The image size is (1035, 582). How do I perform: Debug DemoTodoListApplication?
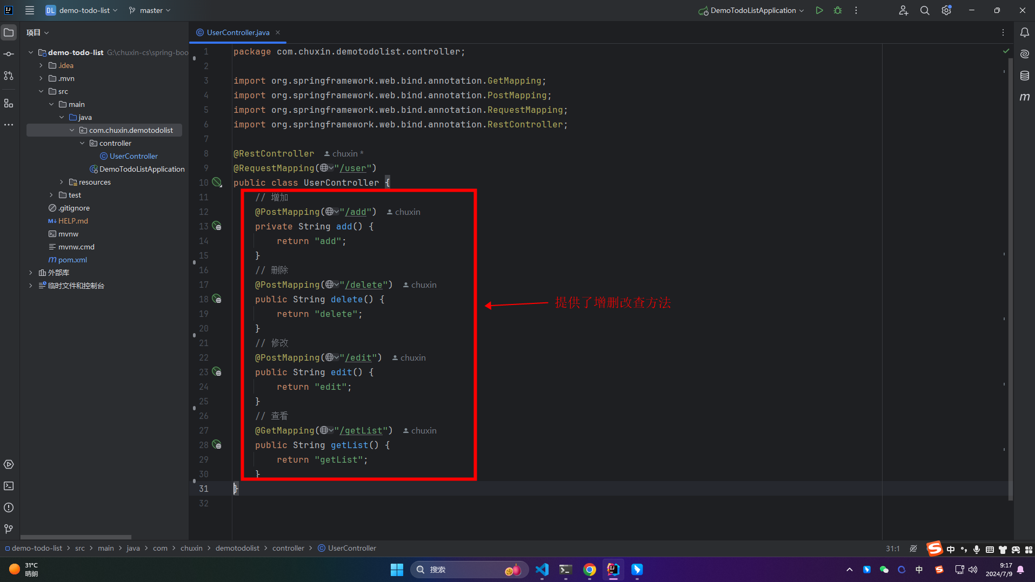838,10
